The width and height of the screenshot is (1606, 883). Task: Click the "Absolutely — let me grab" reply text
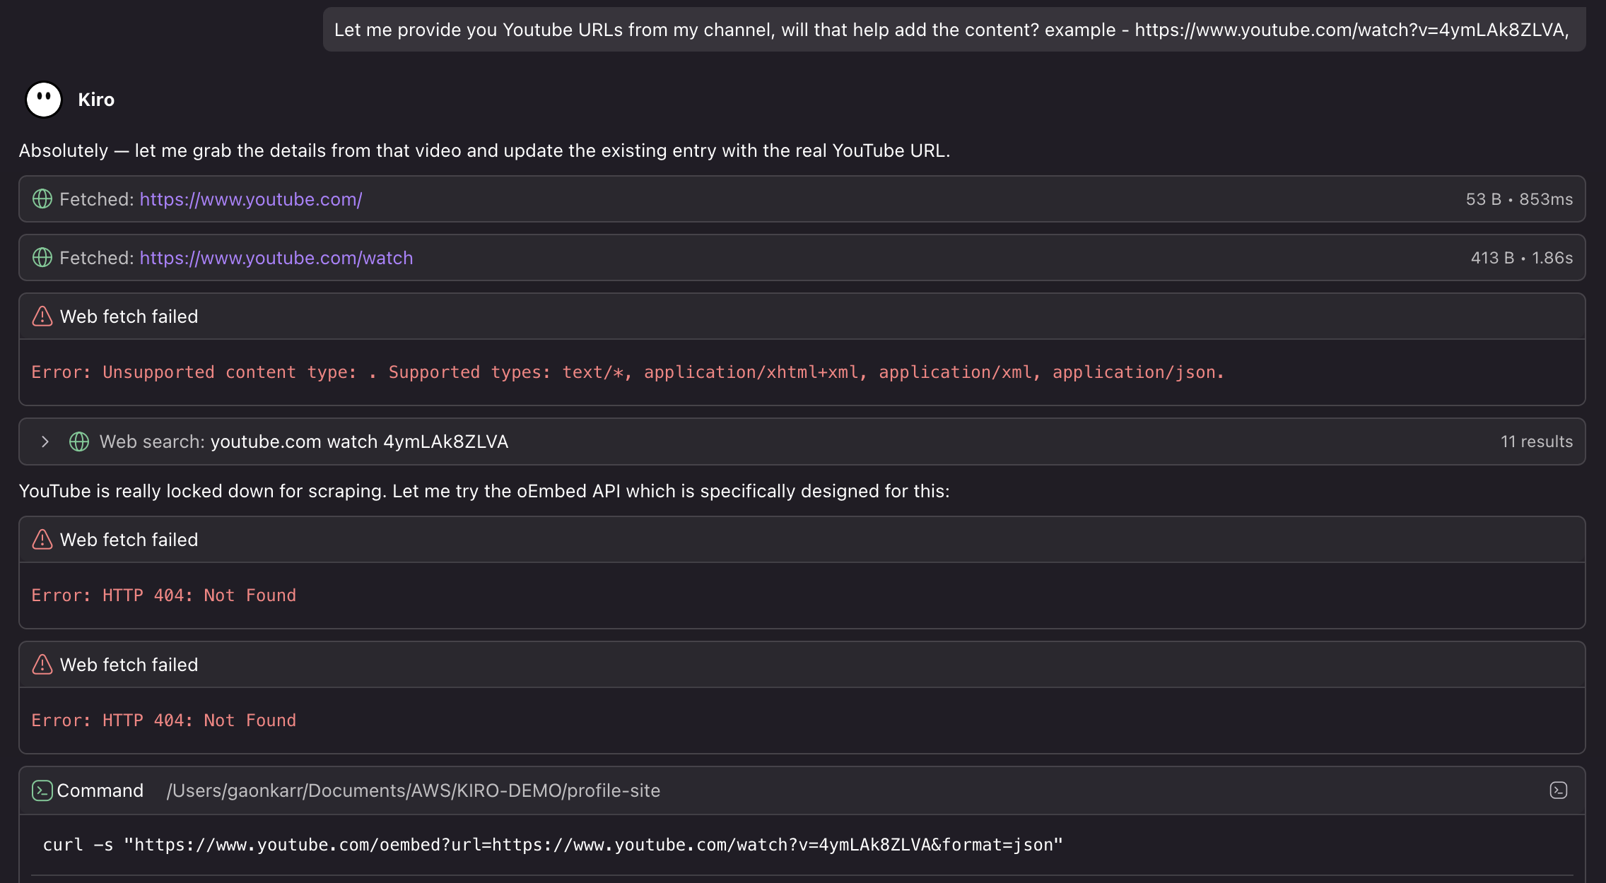point(484,150)
